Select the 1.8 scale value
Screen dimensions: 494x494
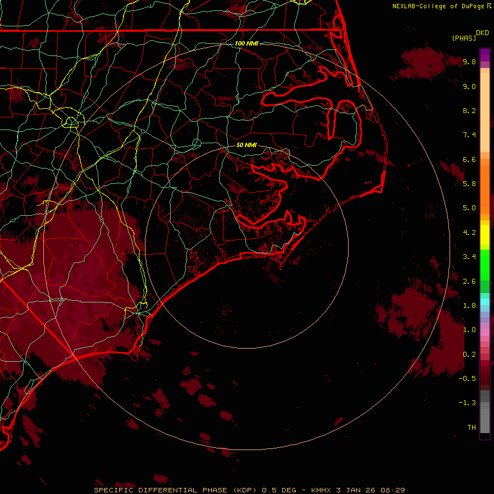coord(469,306)
